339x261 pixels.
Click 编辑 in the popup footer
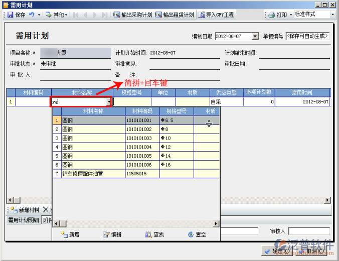112,234
